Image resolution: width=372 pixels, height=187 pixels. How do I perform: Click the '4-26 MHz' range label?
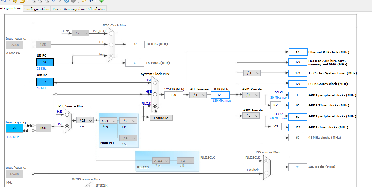pos(13,137)
